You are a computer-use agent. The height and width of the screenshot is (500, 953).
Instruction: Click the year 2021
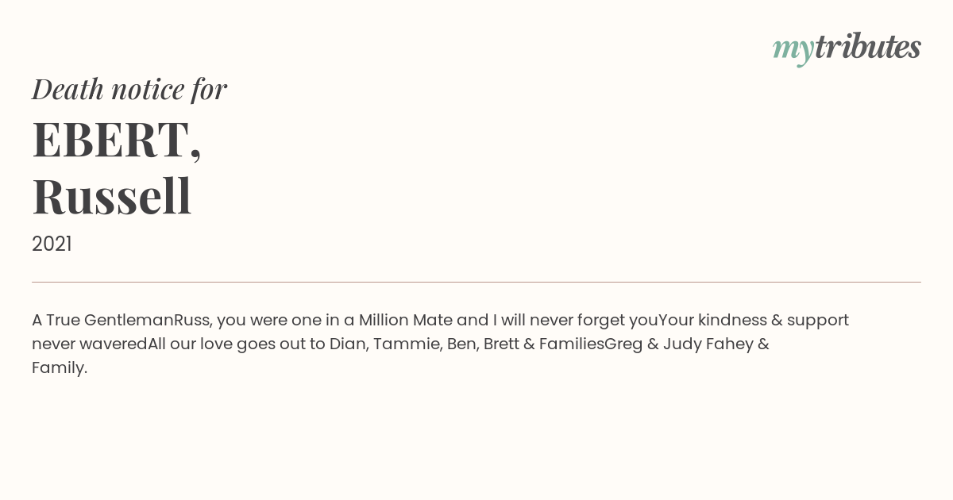click(52, 244)
